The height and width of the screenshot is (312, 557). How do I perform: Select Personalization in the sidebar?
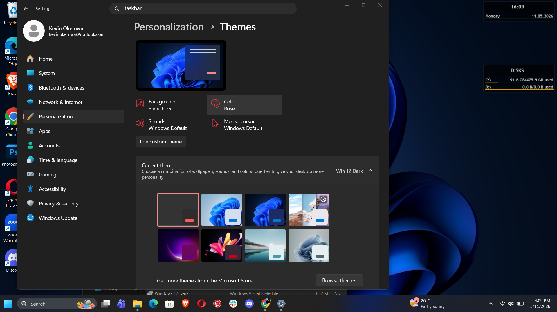[73, 116]
